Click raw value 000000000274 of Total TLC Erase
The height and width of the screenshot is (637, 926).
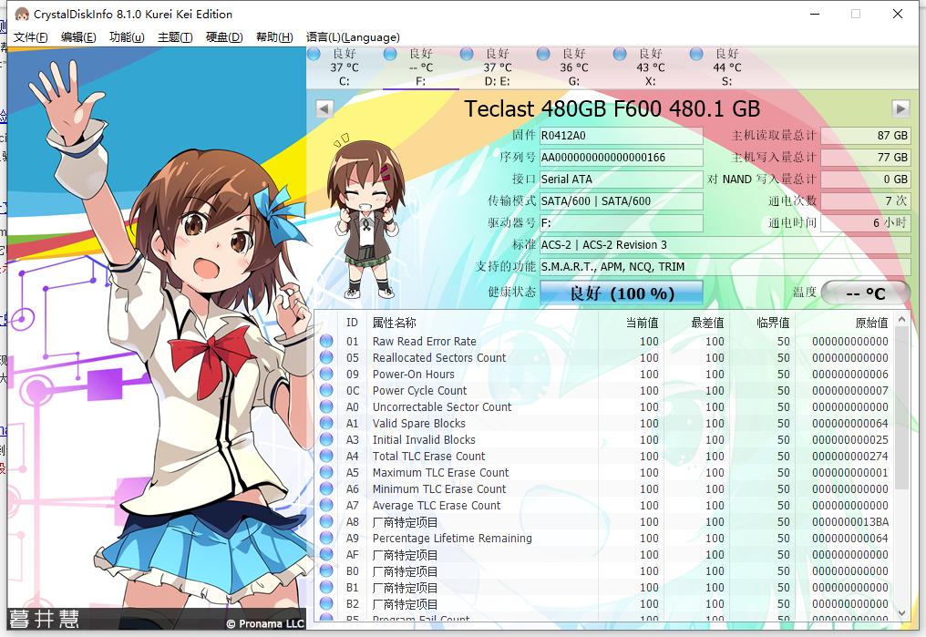(x=849, y=456)
